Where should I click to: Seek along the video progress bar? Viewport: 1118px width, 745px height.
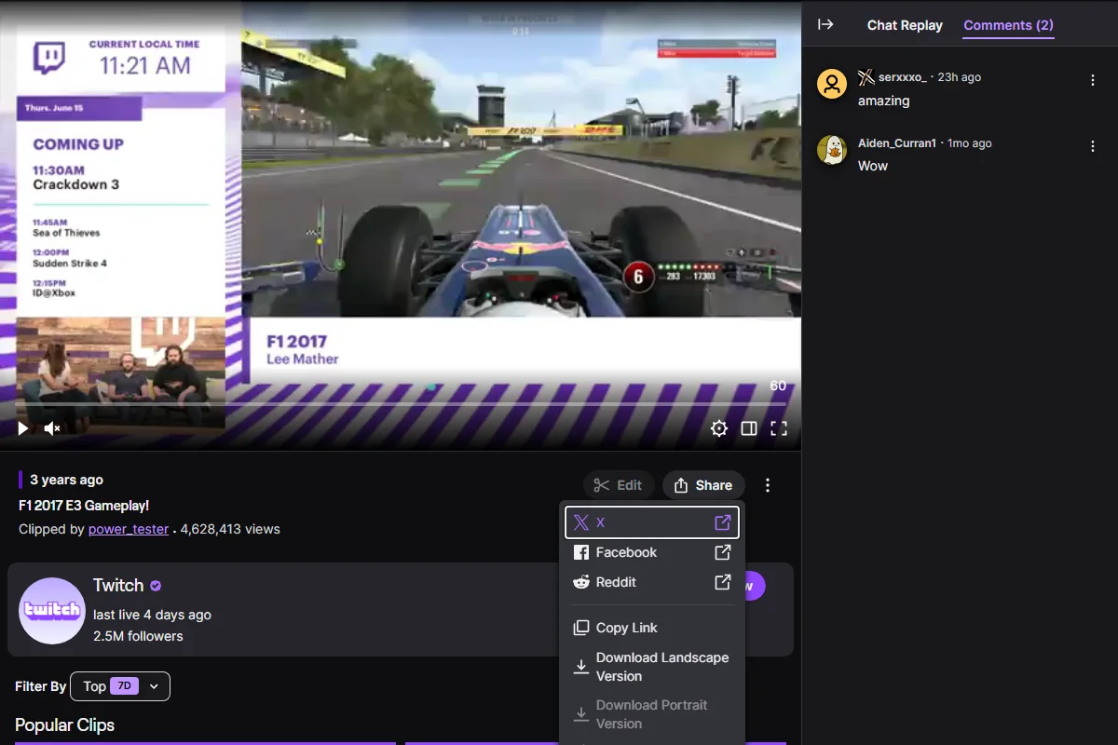coord(401,403)
